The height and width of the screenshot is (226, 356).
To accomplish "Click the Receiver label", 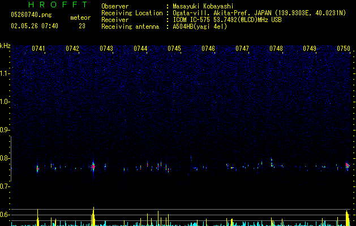I will [x=115, y=20].
